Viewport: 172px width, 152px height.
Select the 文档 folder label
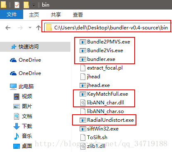pyautogui.click(x=27, y=116)
